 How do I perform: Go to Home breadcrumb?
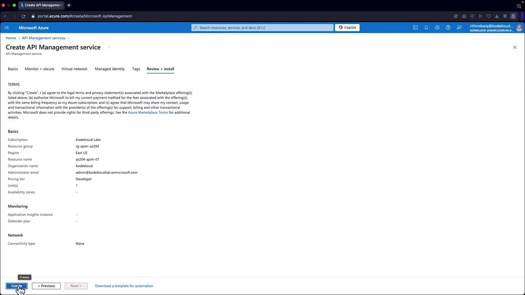pyautogui.click(x=11, y=38)
